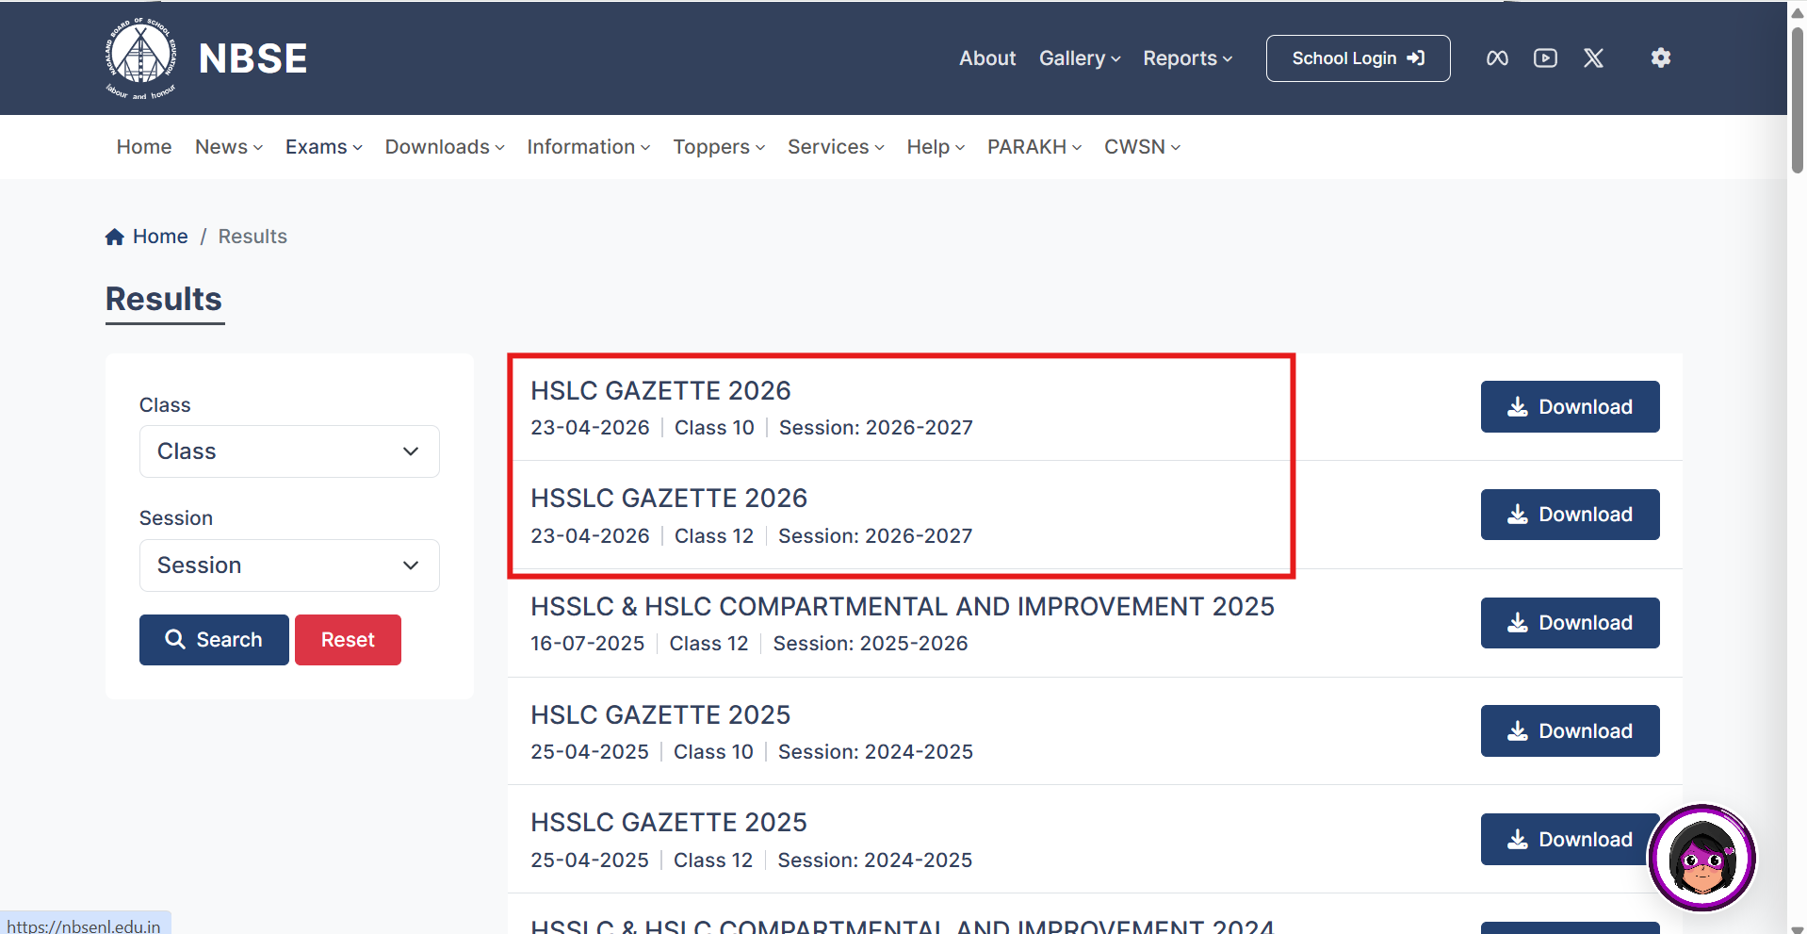The width and height of the screenshot is (1807, 934).
Task: Expand the Session dropdown filter
Action: tap(289, 565)
